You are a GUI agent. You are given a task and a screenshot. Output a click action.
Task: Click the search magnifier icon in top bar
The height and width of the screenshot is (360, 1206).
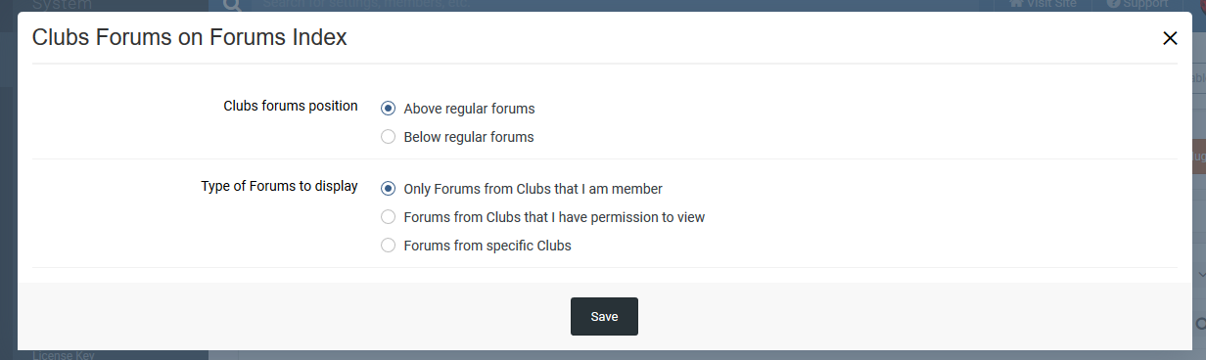[232, 5]
